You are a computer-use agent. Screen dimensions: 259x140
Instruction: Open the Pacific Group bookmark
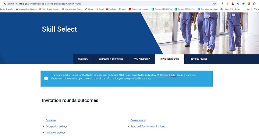coord(7,9)
